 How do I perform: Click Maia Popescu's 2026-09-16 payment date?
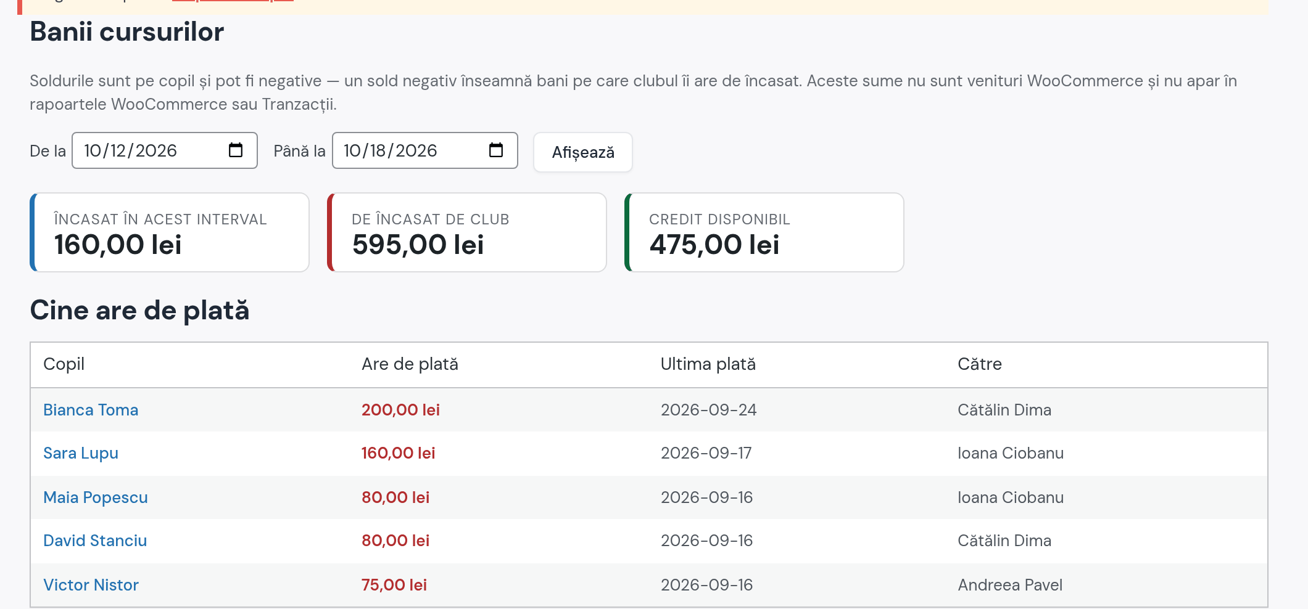[x=707, y=497]
